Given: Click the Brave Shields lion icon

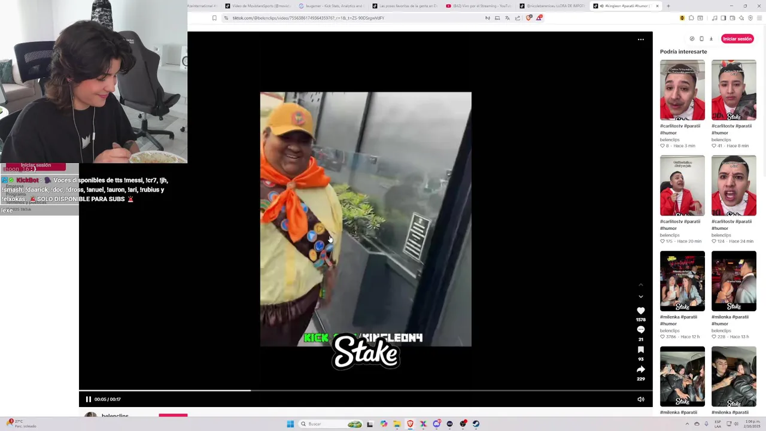Looking at the screenshot, I should [x=529, y=18].
